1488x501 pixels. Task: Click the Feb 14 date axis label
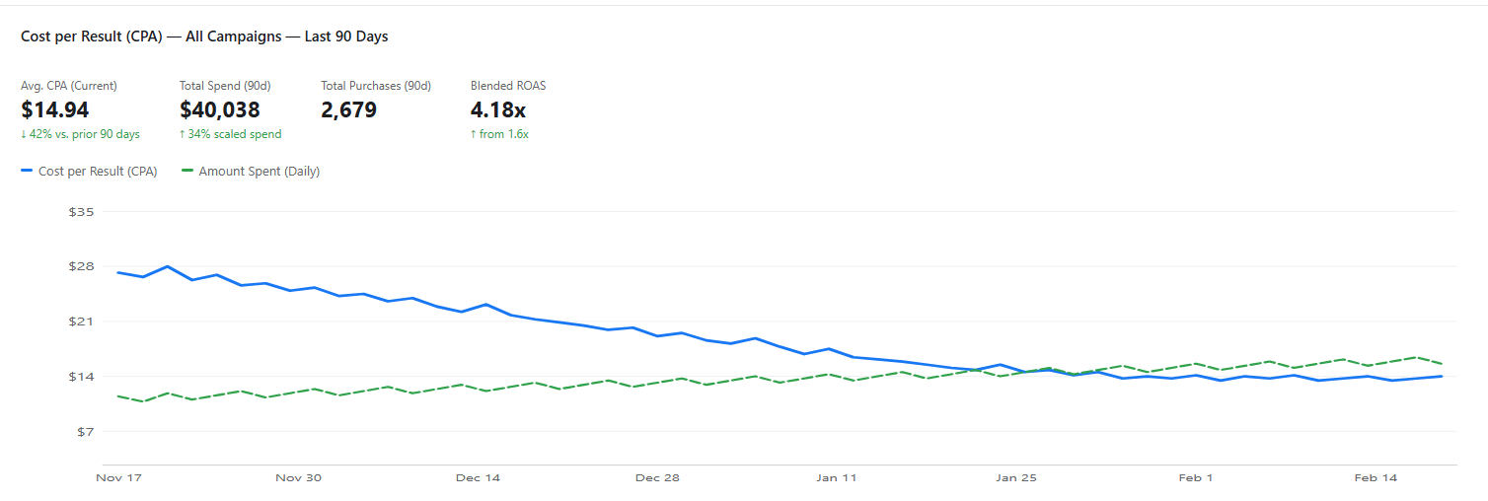(1375, 478)
